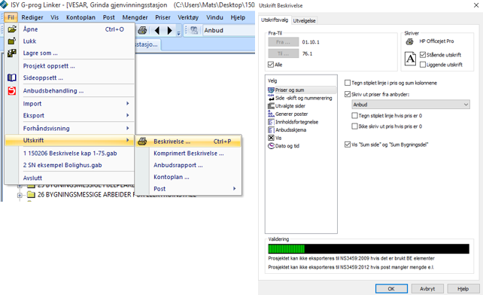Click the green Validering progress bar
Image resolution: width=483 pixels, height=295 pixels.
(286, 249)
